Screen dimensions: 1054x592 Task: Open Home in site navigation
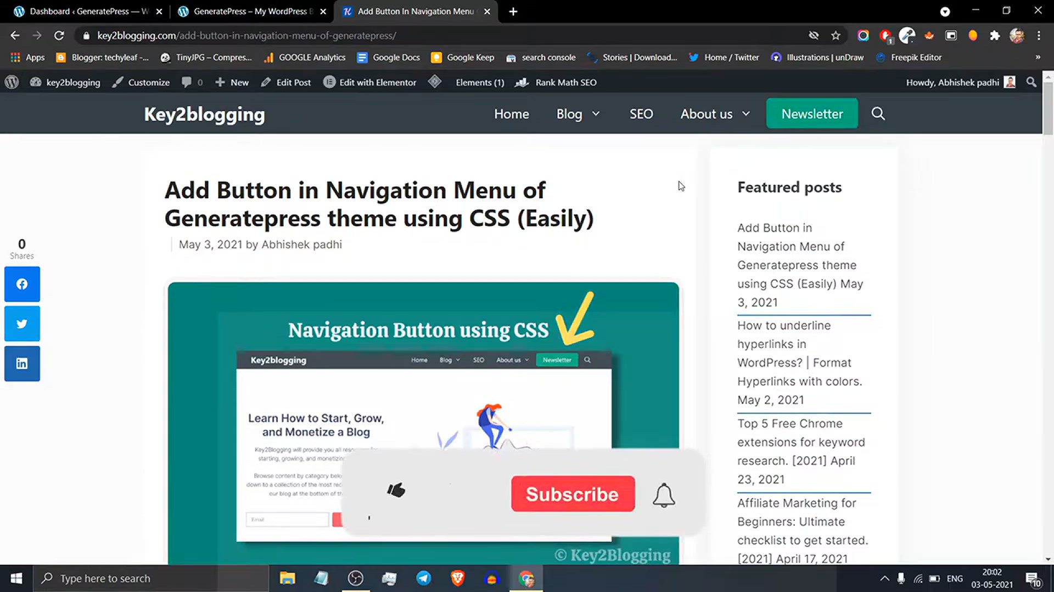512,113
